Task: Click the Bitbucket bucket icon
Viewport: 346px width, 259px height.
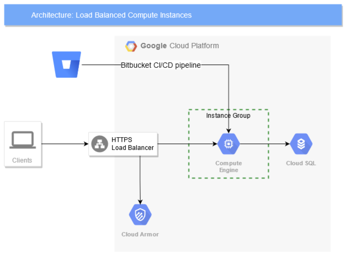Action: pyautogui.click(x=67, y=64)
